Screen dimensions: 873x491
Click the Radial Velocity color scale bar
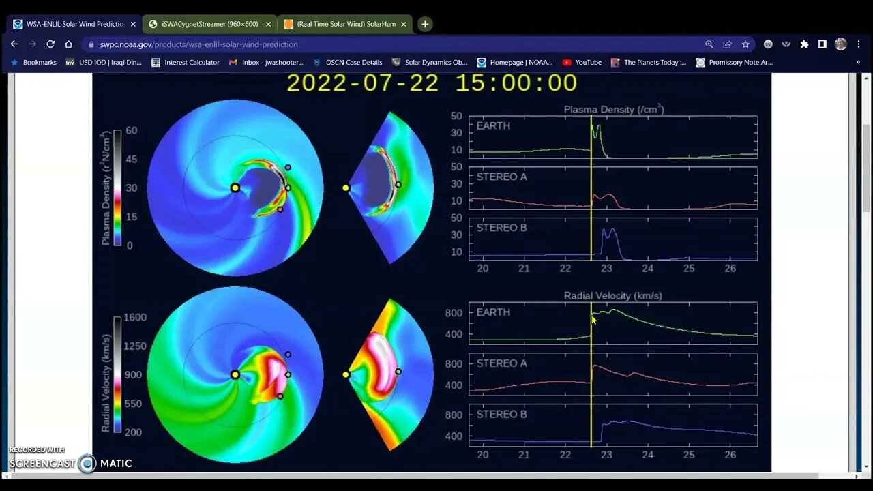pyautogui.click(x=117, y=374)
